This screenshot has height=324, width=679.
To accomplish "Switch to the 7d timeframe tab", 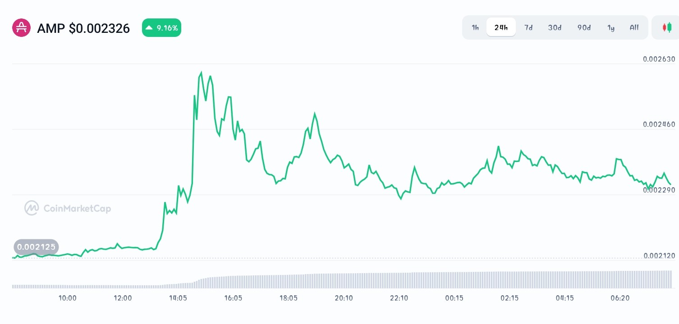I will coord(528,27).
